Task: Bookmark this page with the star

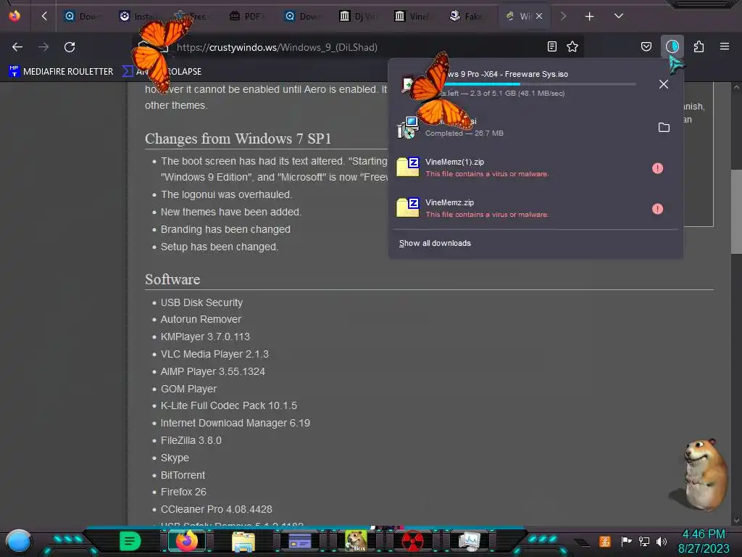Action: [572, 46]
